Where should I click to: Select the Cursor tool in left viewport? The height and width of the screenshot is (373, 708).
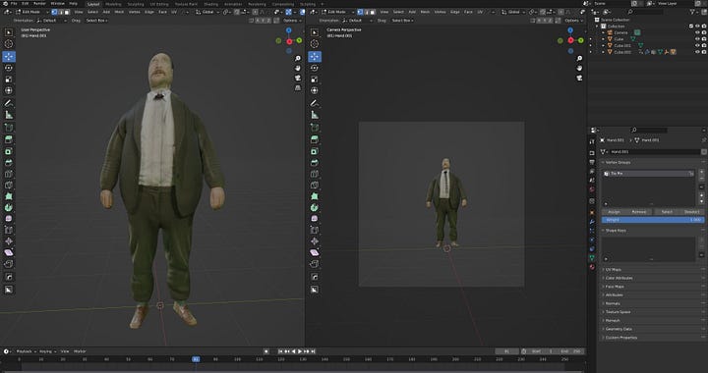pos(9,44)
